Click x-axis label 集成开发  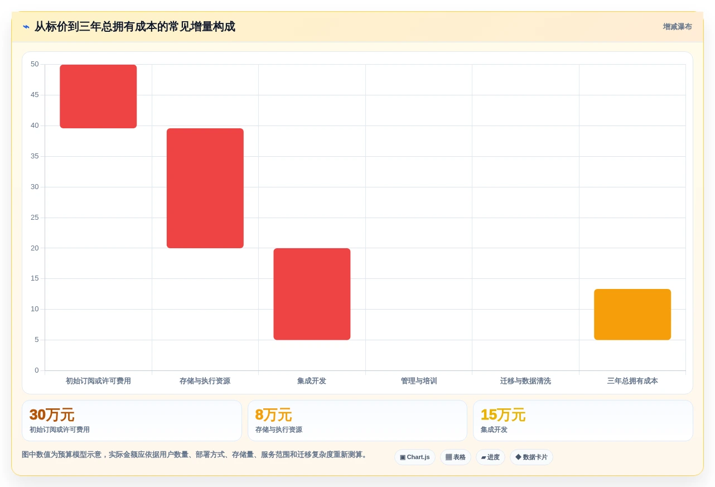coord(312,381)
